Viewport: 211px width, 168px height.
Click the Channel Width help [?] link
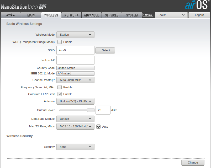54,80
